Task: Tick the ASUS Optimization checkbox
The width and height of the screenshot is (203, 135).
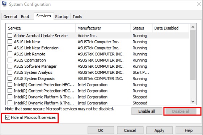Action: pos(10,60)
